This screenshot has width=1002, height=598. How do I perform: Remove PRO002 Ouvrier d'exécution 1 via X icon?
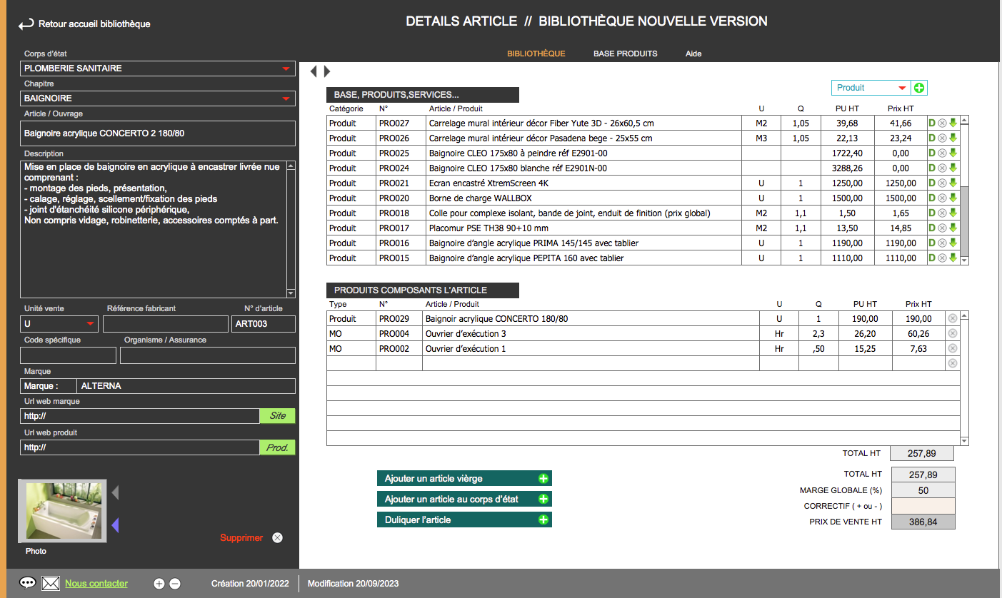(x=952, y=348)
